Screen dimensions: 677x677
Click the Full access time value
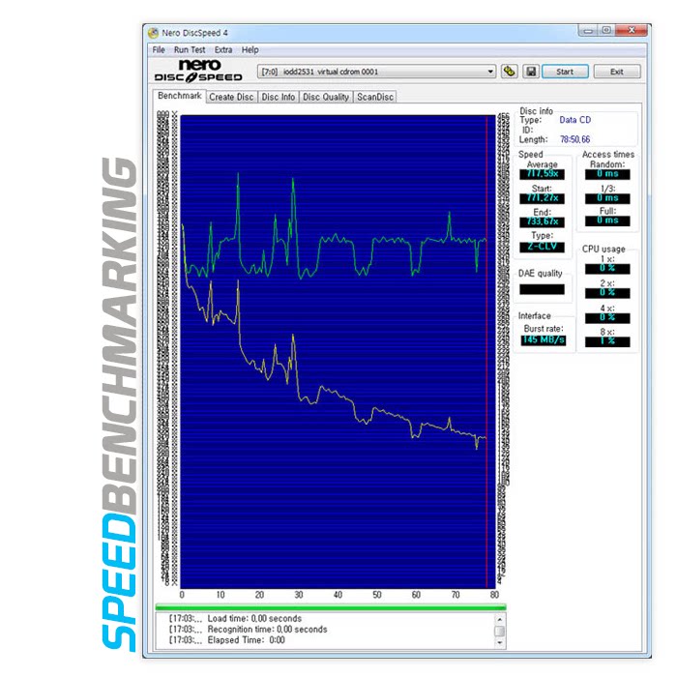click(x=607, y=221)
